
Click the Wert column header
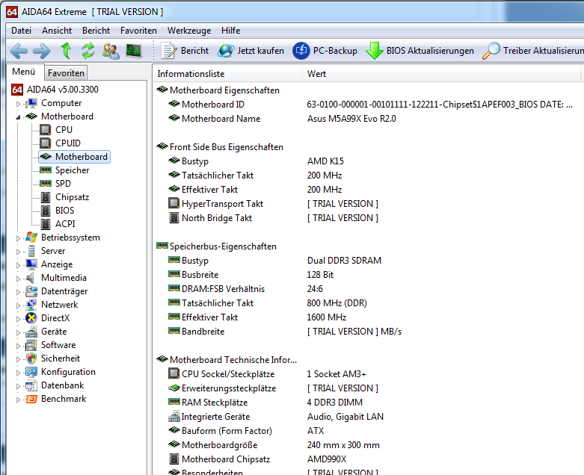pyautogui.click(x=441, y=74)
